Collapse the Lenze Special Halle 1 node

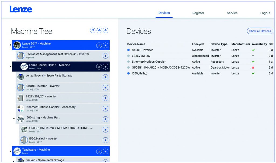pyautogui.click(x=10, y=66)
